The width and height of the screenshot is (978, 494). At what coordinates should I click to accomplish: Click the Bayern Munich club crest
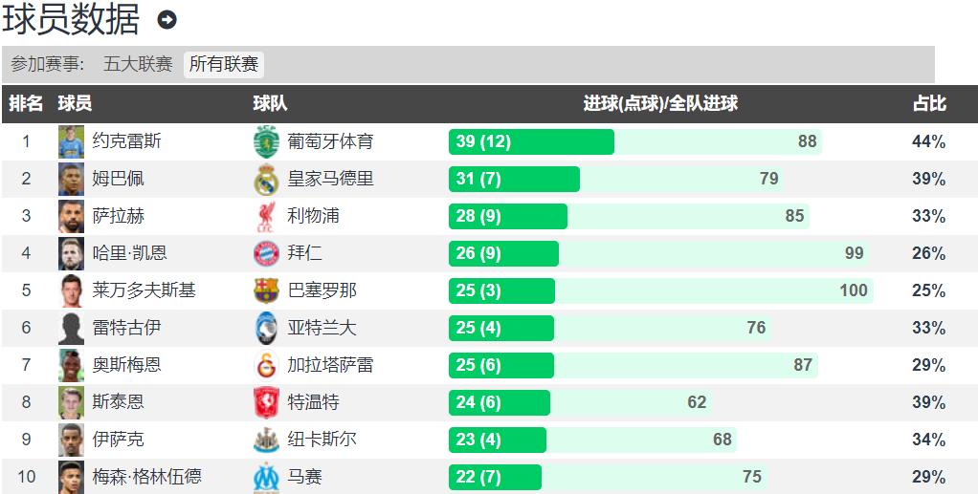pyautogui.click(x=266, y=253)
